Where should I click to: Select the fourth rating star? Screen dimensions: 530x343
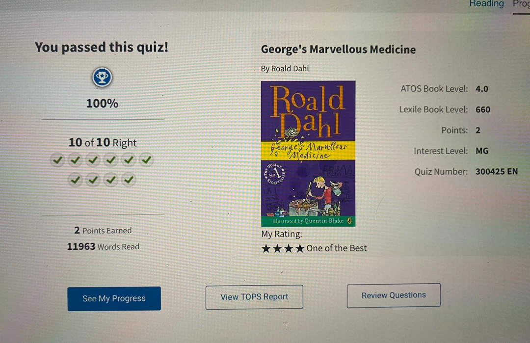tap(299, 249)
